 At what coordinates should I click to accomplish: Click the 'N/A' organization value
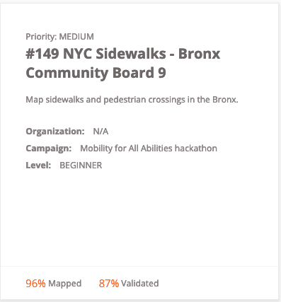tap(101, 131)
